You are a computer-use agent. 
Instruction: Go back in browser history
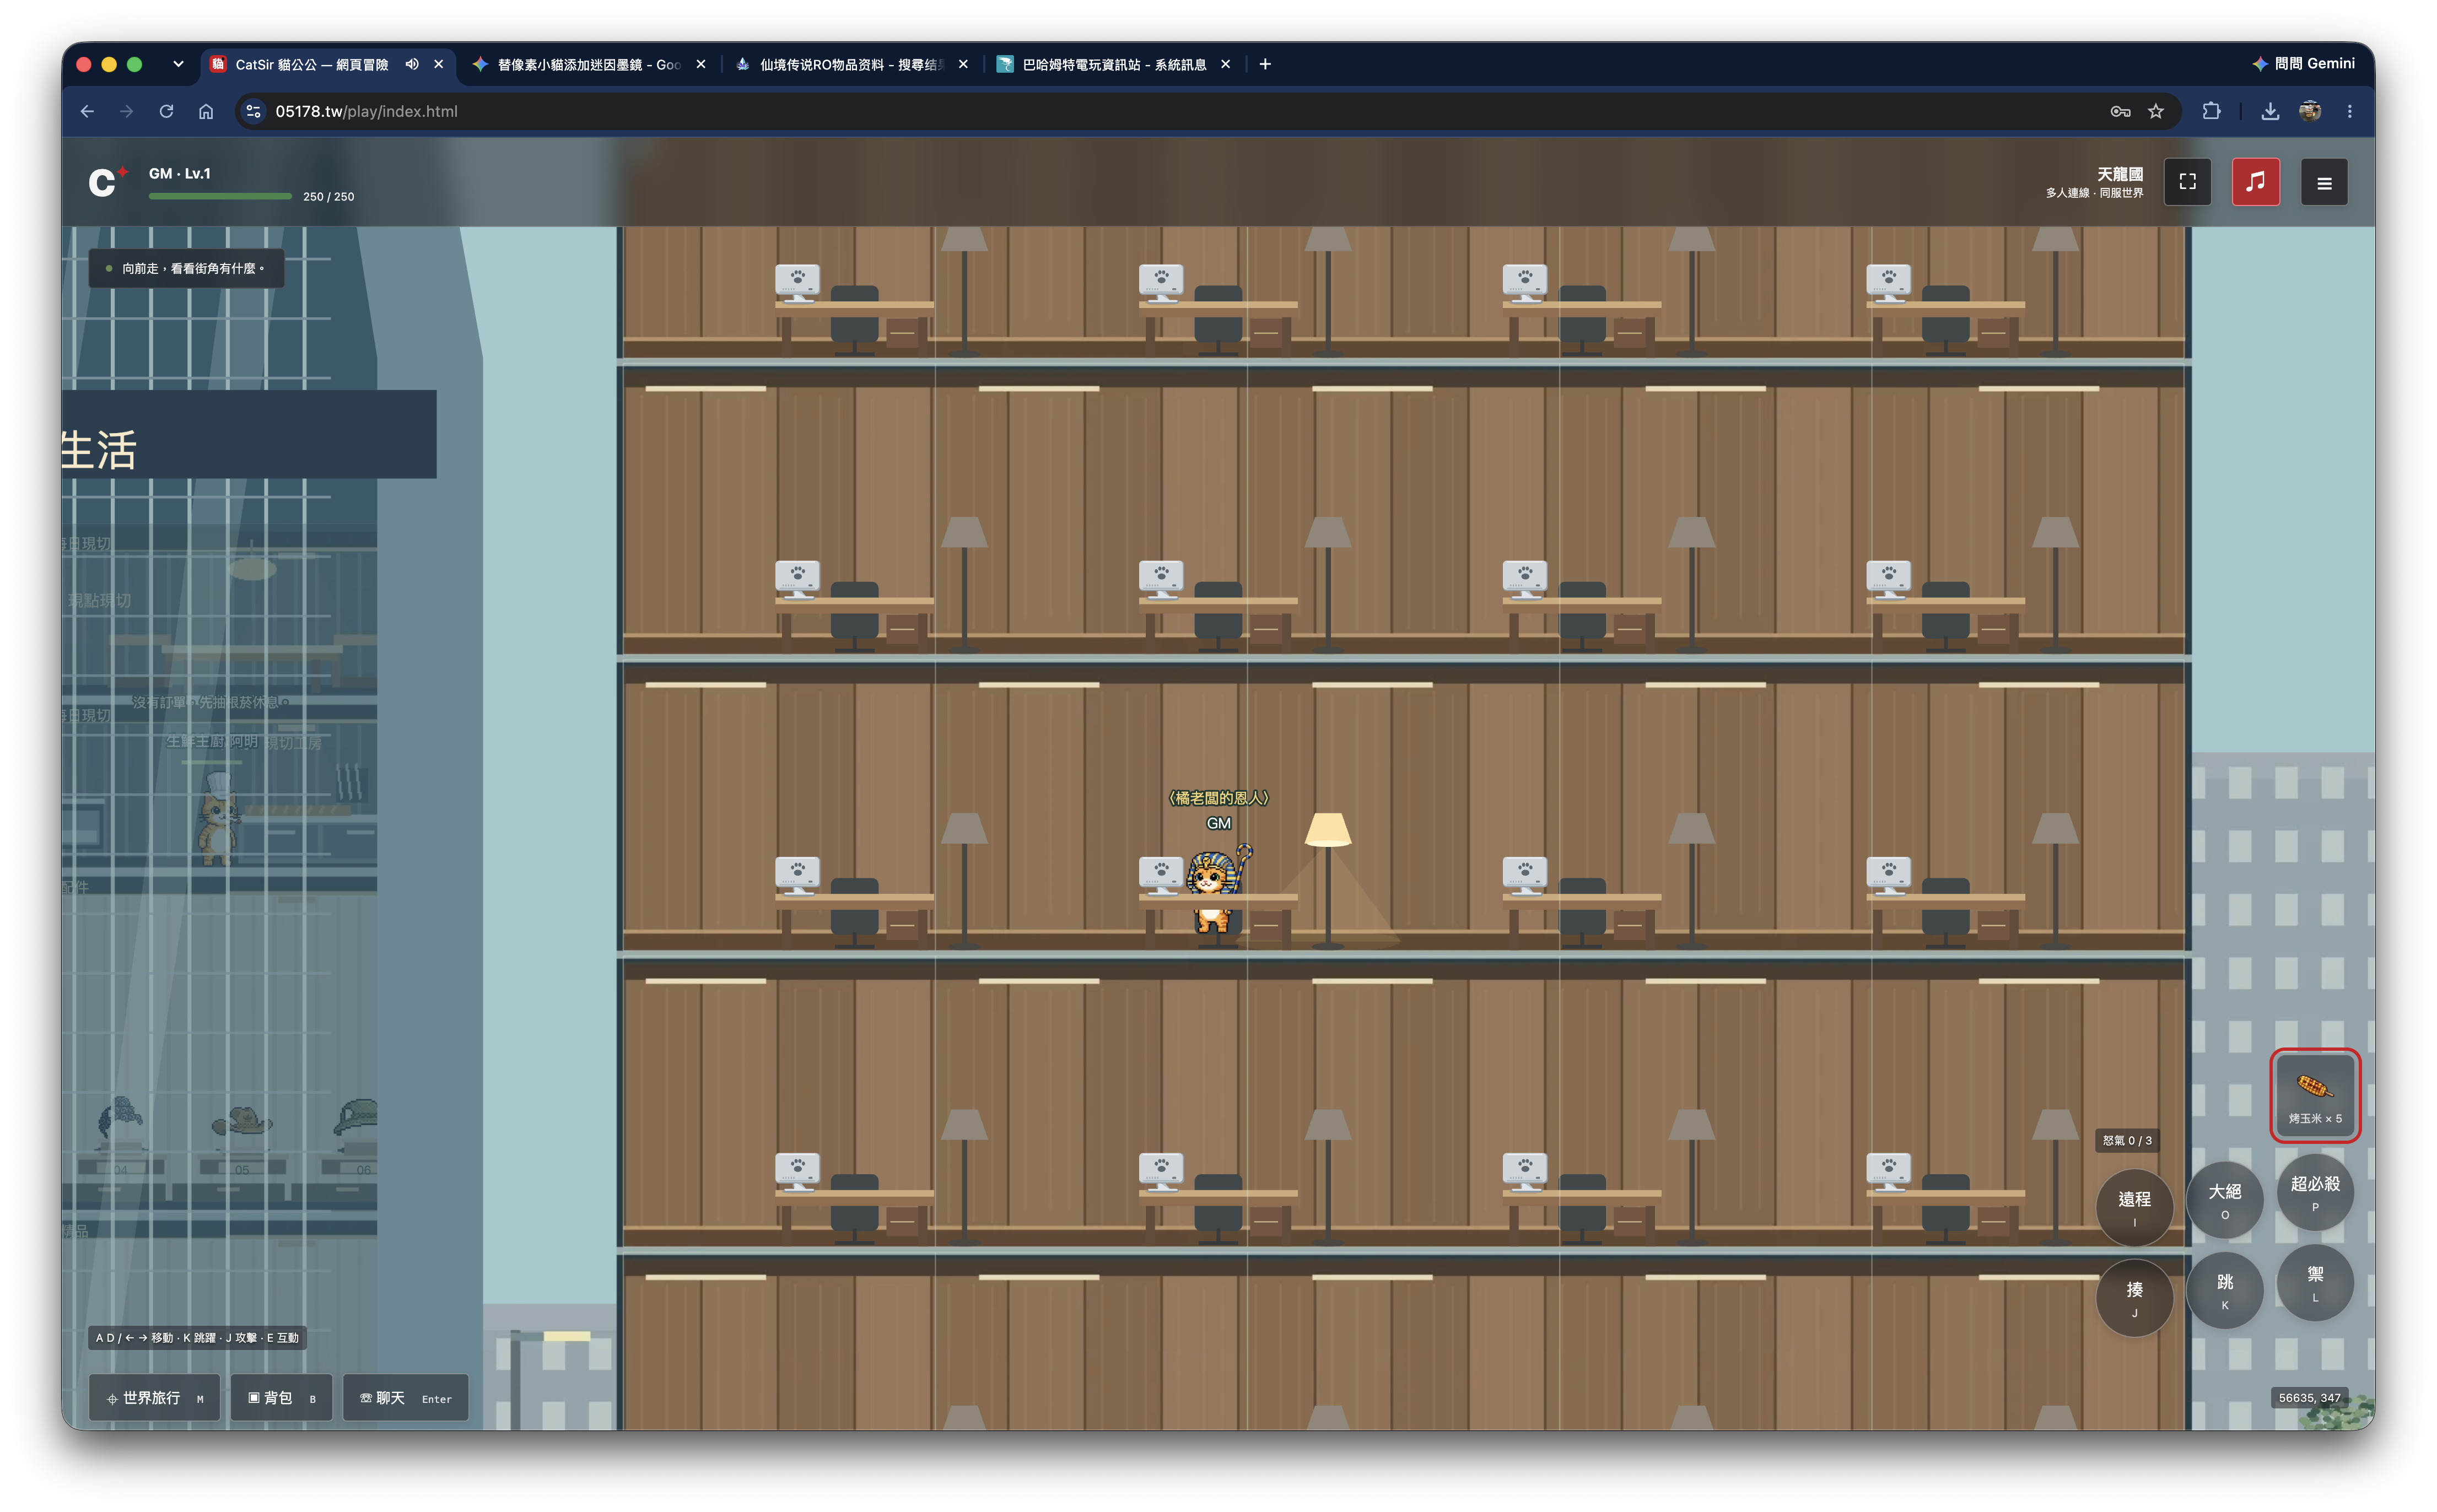click(87, 111)
